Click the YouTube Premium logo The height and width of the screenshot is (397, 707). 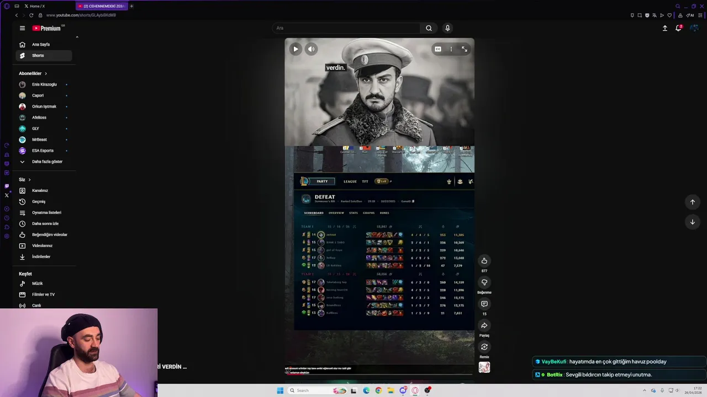pos(46,28)
